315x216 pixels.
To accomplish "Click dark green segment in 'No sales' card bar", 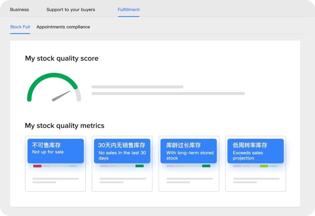I will click(139, 166).
